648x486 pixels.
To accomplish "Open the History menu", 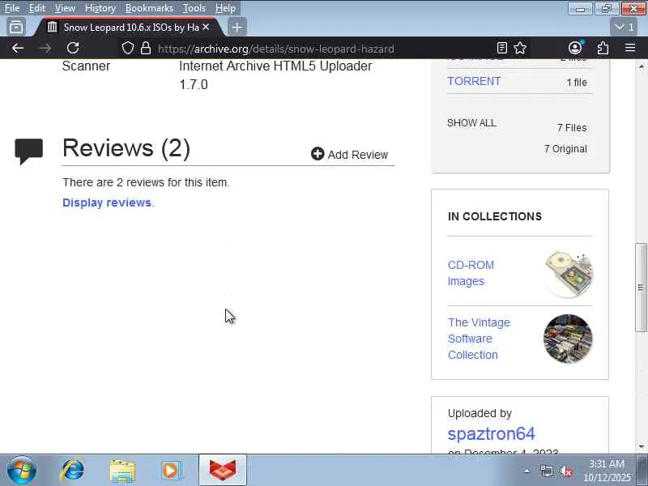I will click(x=100, y=8).
